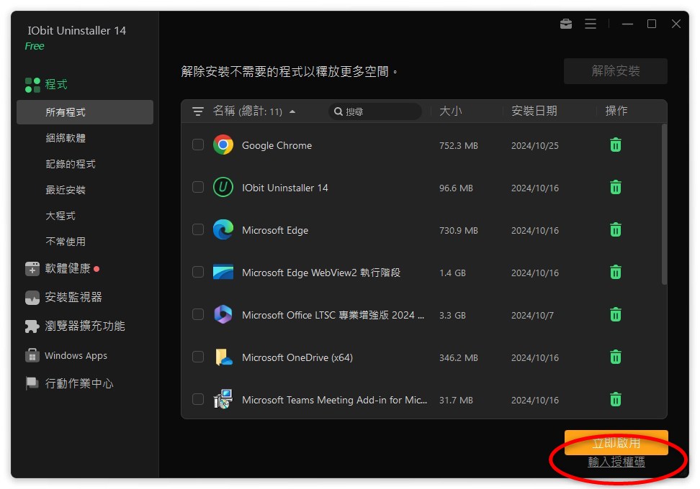
Task: Click the 輸入授權碼 link
Action: [x=616, y=462]
